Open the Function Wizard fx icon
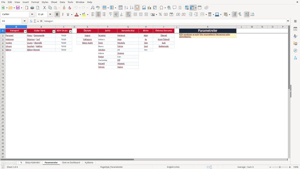Viewport: 300px width, 169px height. (x=31, y=21)
